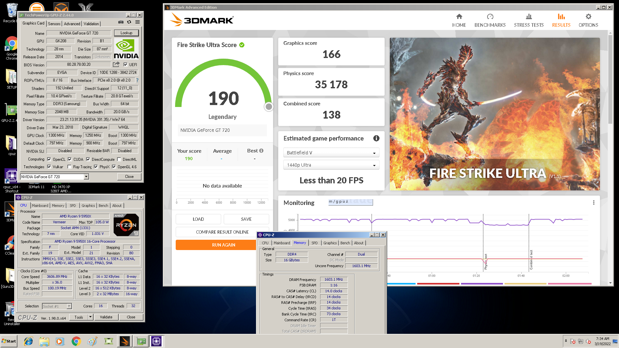Click the NVIDIA logo in GPU-Z
The width and height of the screenshot is (619, 348).
point(126,49)
